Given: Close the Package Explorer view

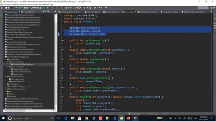Looking at the screenshot, I should point(20,12).
